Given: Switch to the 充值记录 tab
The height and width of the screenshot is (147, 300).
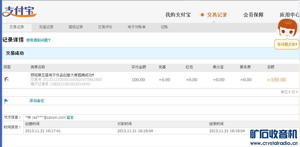Looking at the screenshot, I should pyautogui.click(x=46, y=27).
